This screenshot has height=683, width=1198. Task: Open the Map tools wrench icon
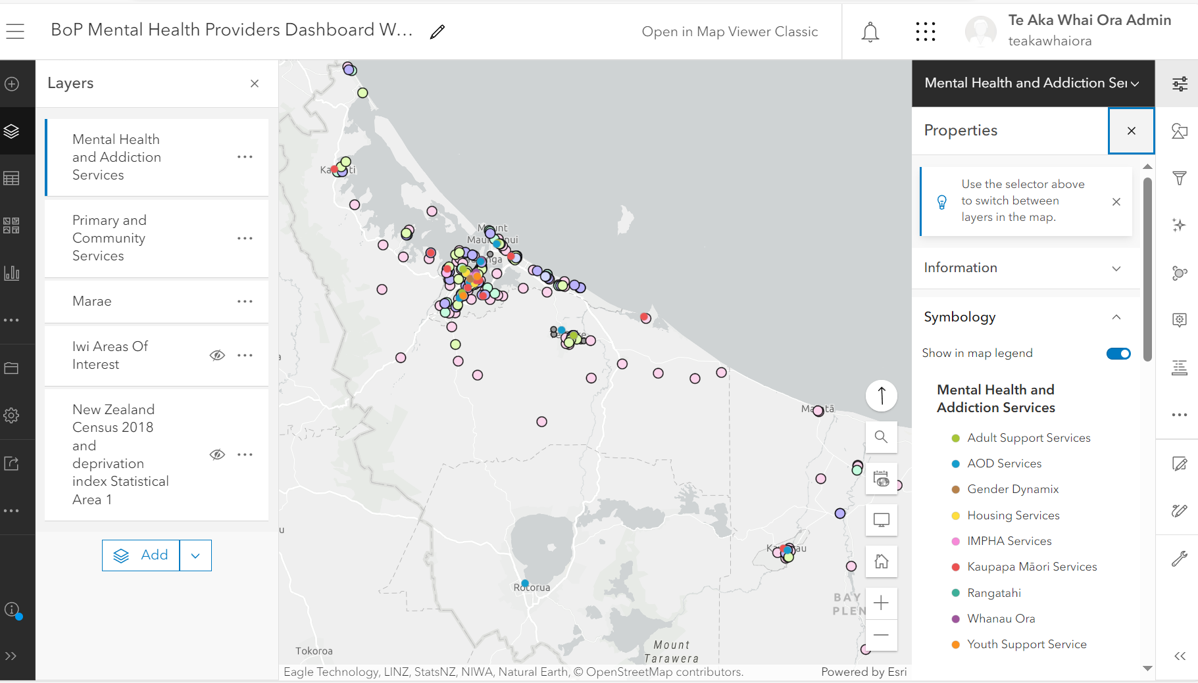(1180, 559)
